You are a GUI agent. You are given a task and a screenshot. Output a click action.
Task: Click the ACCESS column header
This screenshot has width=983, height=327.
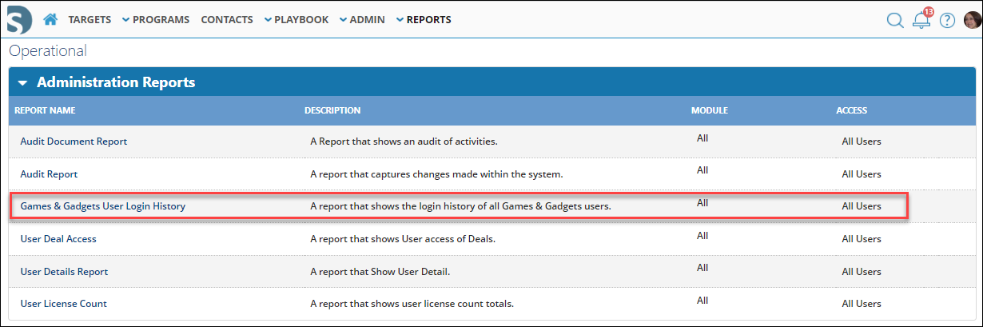click(x=851, y=110)
